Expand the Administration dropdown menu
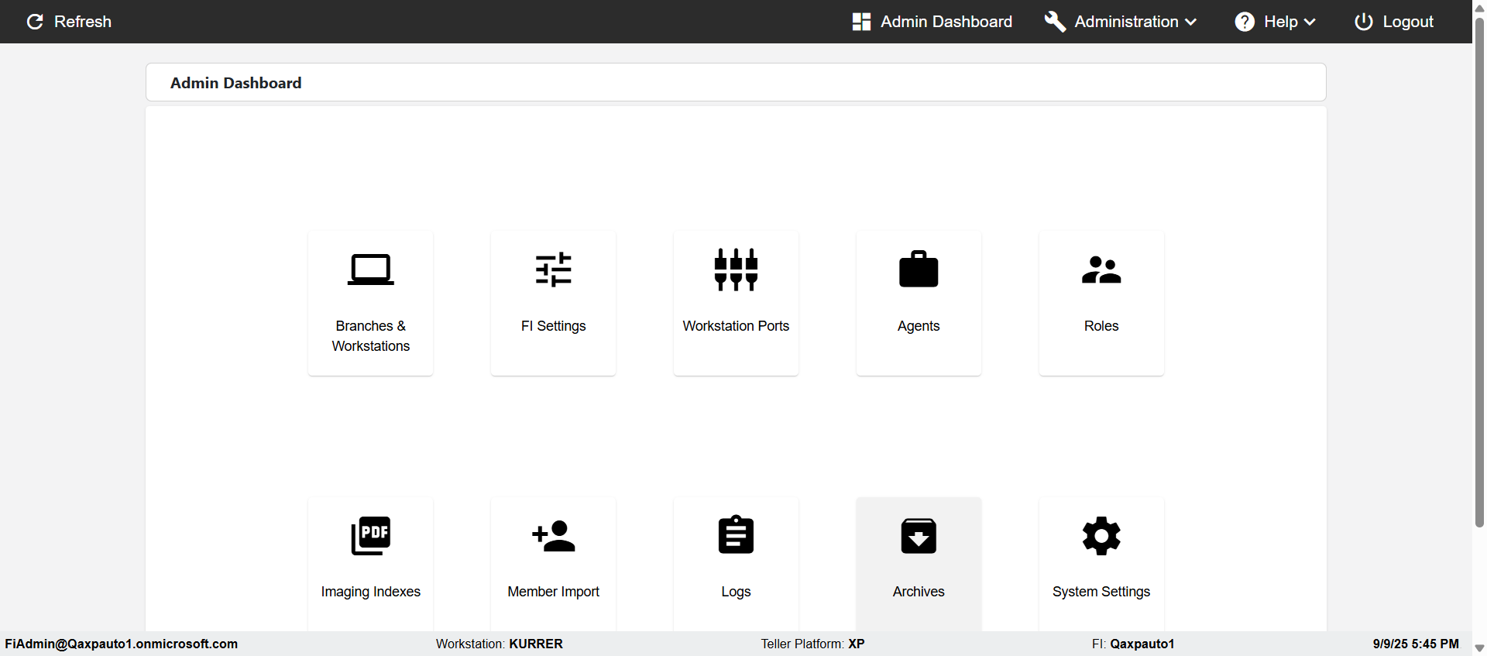1487x656 pixels. (1121, 22)
